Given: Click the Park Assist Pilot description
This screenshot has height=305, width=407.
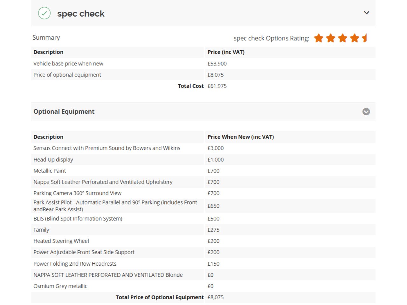Looking at the screenshot, I should point(115,206).
